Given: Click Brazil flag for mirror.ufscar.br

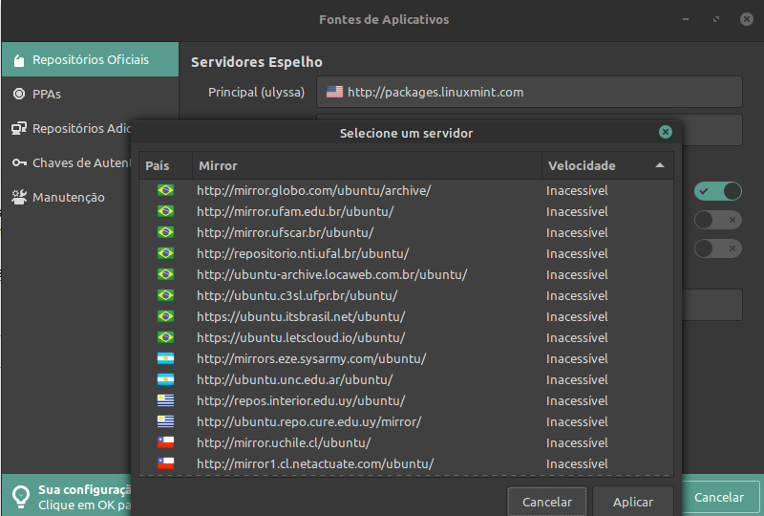Looking at the screenshot, I should (165, 232).
